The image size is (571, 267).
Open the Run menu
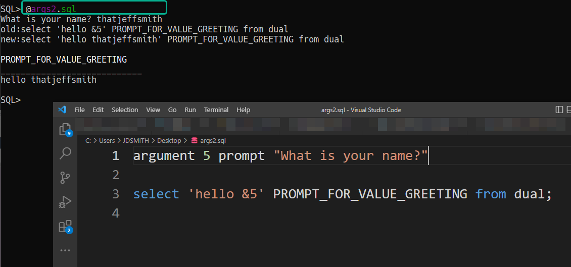coord(190,110)
